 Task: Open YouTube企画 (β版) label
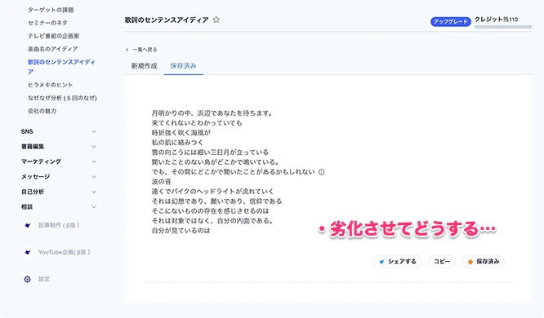65,252
